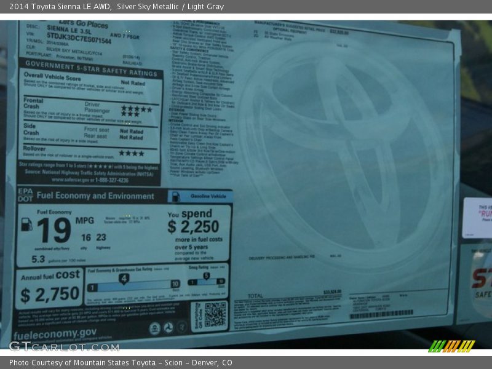Click the fuel pump icon next to 19
The image size is (492, 369).
26,224
